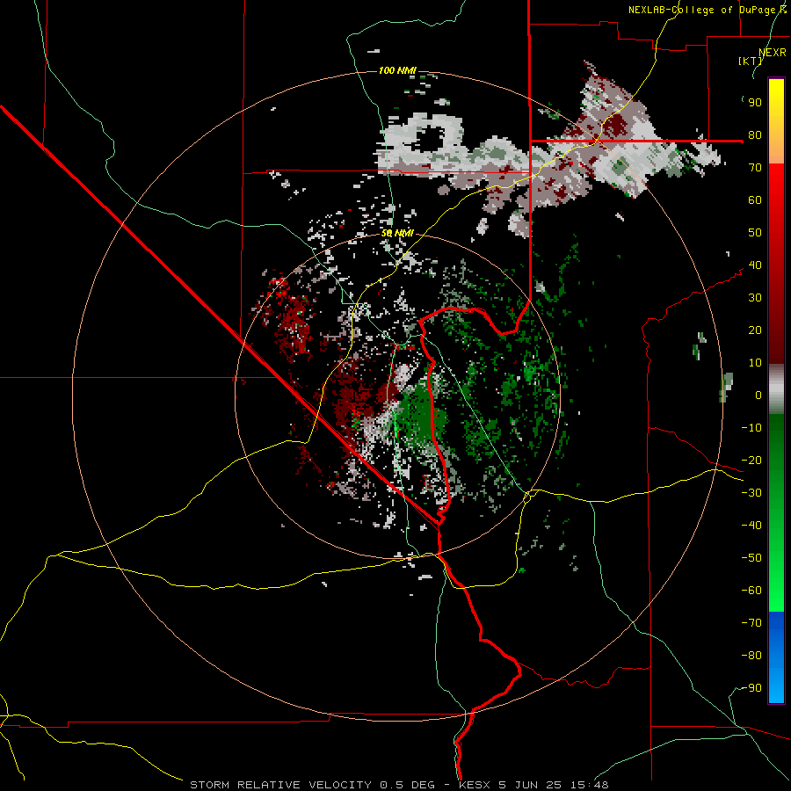This screenshot has width=791, height=791.
Task: Click the '0' label on the velocity scale
Action: pos(758,395)
